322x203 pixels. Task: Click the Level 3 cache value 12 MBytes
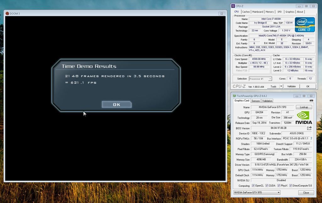point(293,70)
